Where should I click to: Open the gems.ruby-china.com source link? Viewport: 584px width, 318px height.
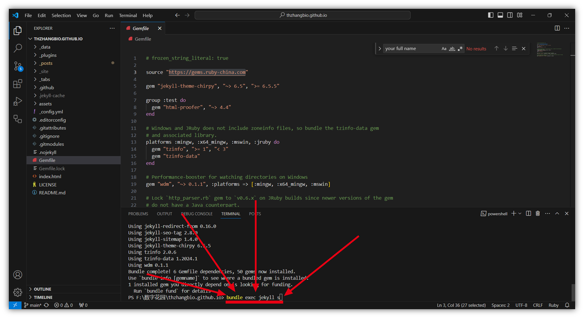coord(207,72)
